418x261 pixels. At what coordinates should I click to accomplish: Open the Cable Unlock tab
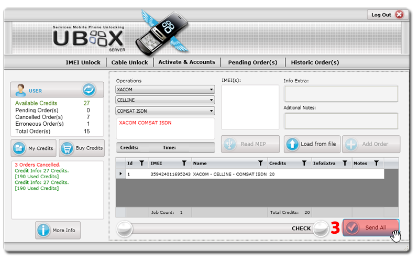click(x=129, y=62)
